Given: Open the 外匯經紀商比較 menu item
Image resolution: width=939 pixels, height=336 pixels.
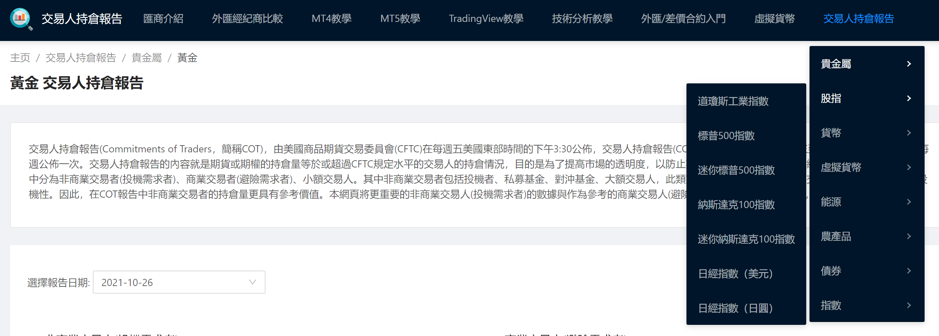Looking at the screenshot, I should [x=247, y=19].
